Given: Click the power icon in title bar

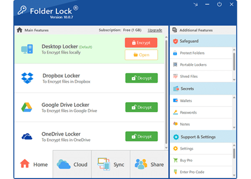Looking at the screenshot, I should (219, 4).
